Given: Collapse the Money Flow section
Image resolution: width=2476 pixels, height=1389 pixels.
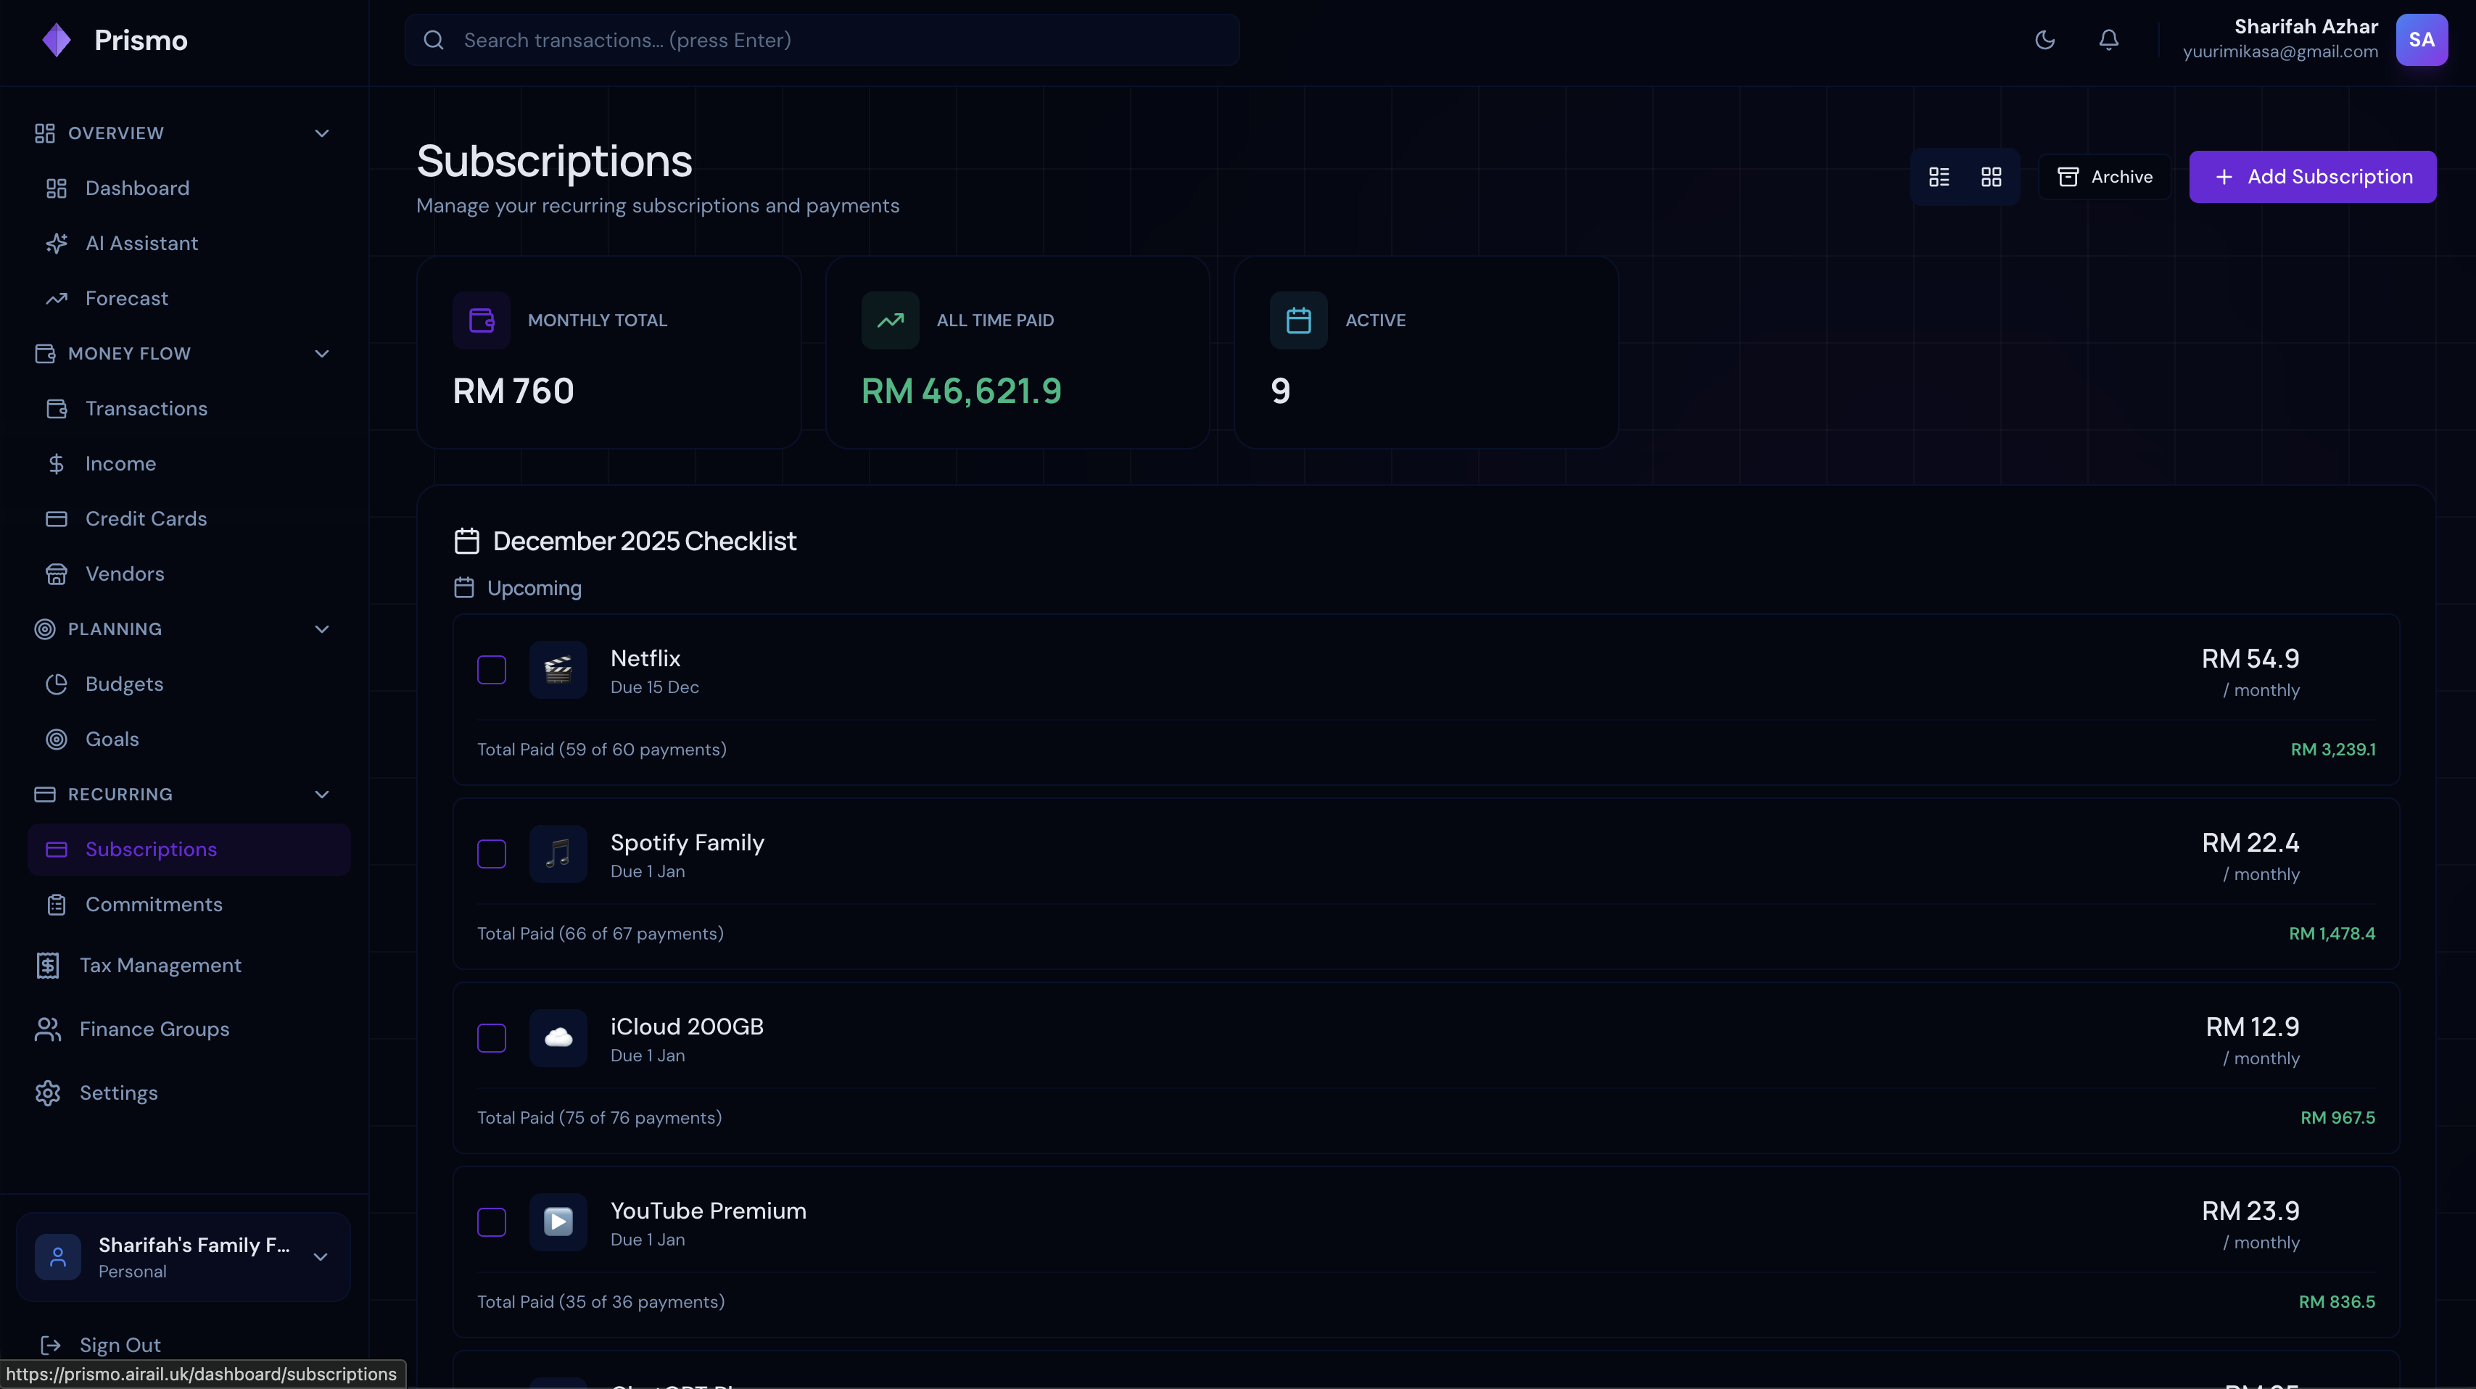Looking at the screenshot, I should pos(322,354).
